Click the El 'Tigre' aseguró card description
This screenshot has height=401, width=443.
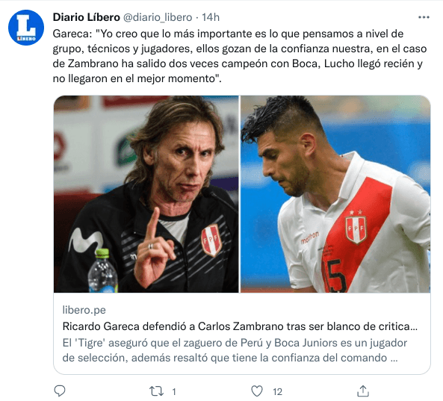235,350
